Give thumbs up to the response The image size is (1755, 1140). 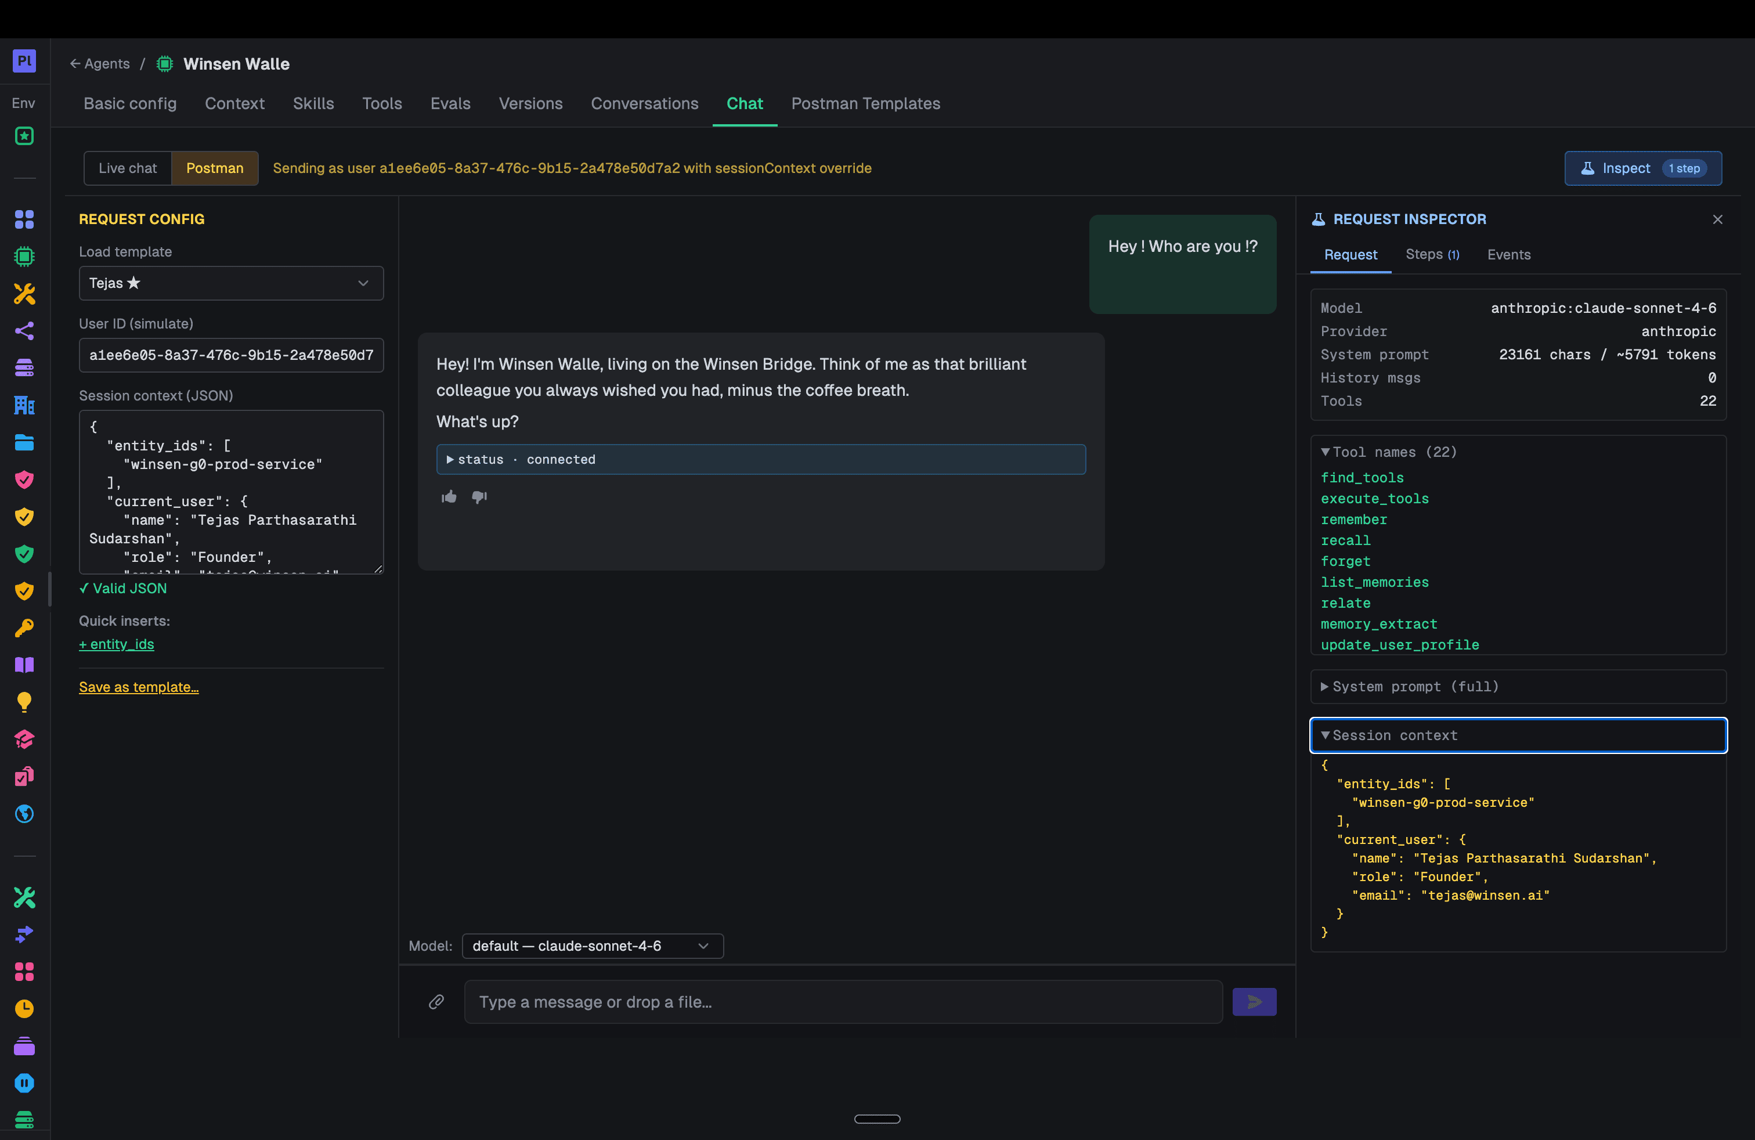point(449,497)
